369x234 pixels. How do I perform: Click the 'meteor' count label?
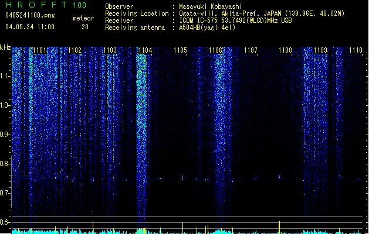[x=83, y=18]
